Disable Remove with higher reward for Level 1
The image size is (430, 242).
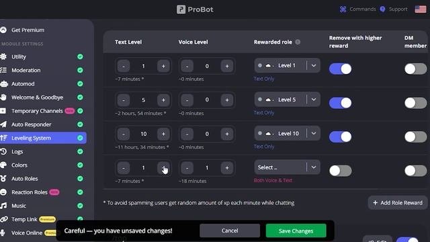click(x=341, y=69)
